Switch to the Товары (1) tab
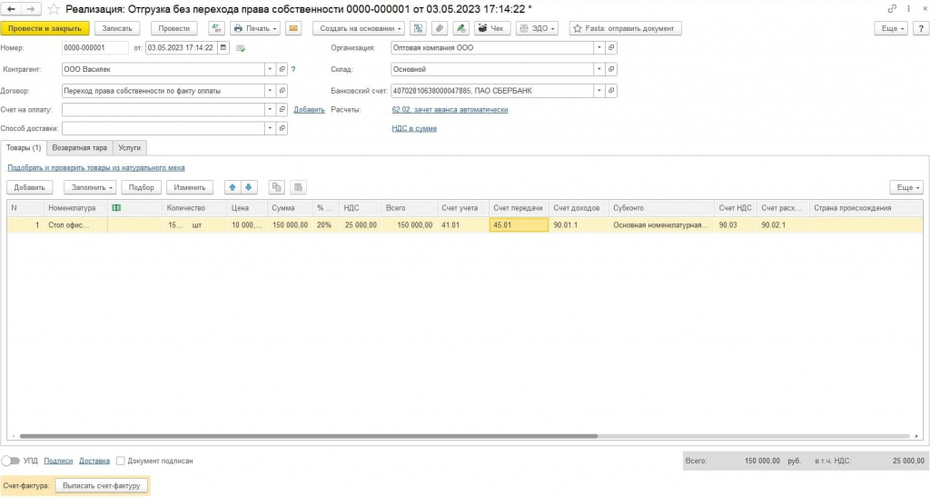The image size is (930, 497). click(24, 148)
